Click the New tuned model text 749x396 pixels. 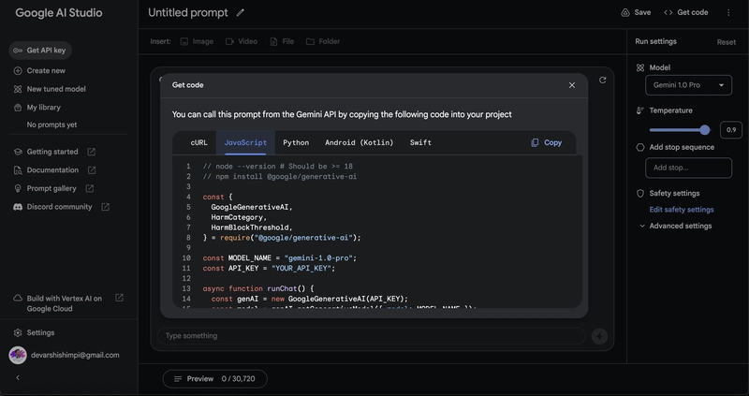[56, 89]
